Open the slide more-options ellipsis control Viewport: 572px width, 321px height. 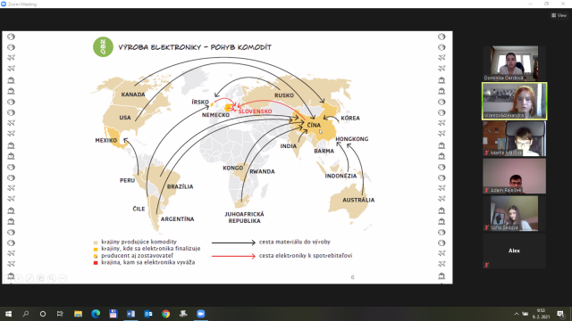pyautogui.click(x=63, y=278)
